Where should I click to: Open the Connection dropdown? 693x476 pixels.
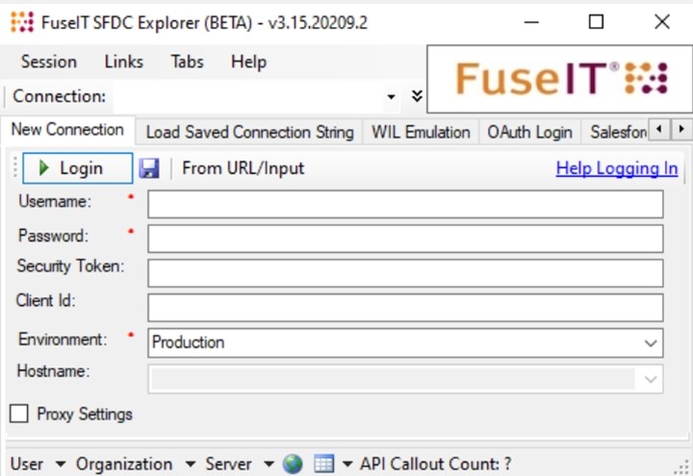point(391,96)
